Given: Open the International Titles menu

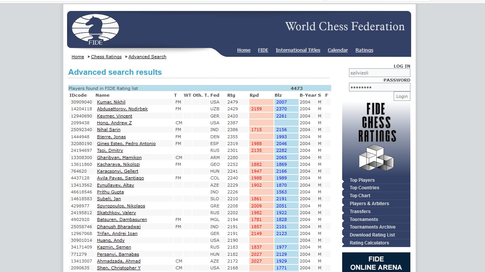Looking at the screenshot, I should pyautogui.click(x=298, y=50).
